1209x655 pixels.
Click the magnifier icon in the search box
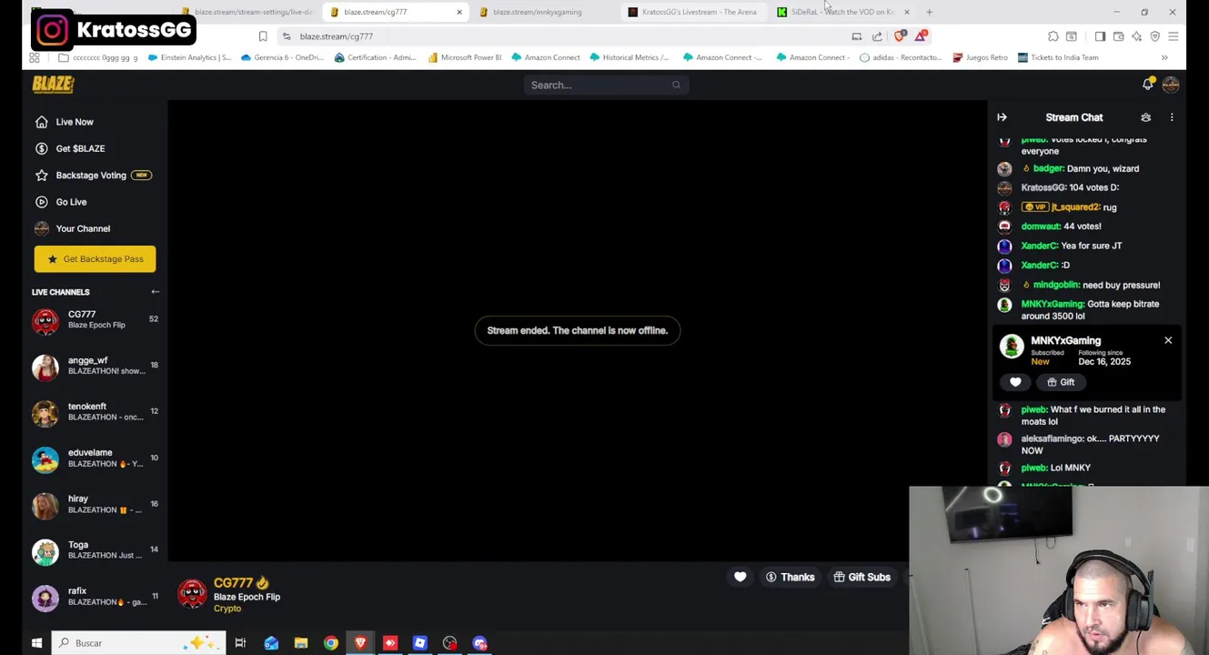pyautogui.click(x=676, y=85)
